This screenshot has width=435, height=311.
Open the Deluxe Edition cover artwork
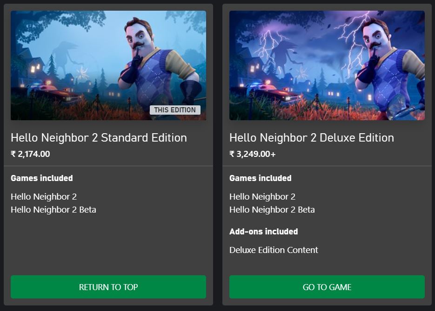327,65
